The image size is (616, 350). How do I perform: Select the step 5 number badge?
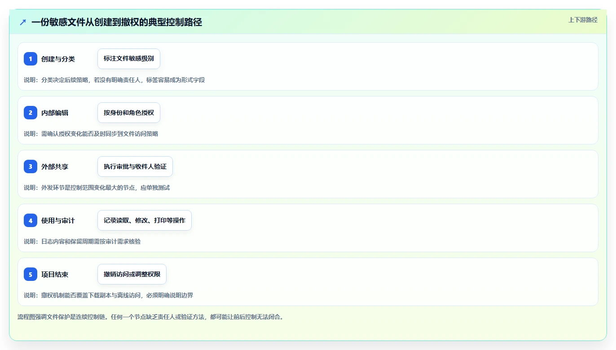tap(31, 274)
